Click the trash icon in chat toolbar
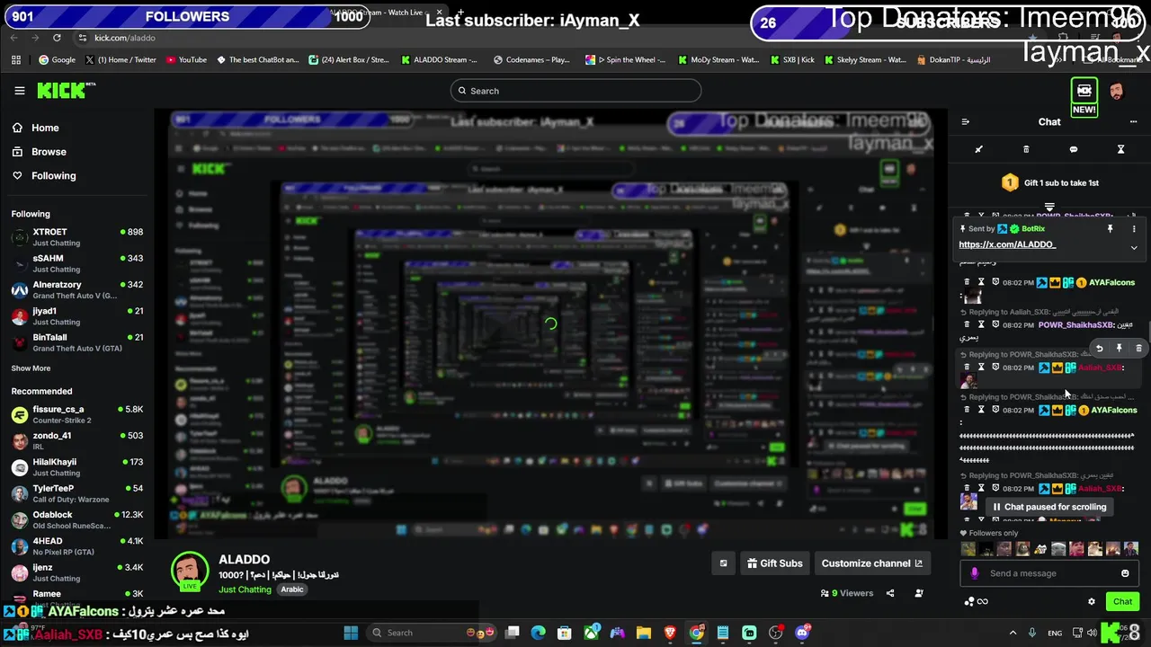 [1026, 149]
